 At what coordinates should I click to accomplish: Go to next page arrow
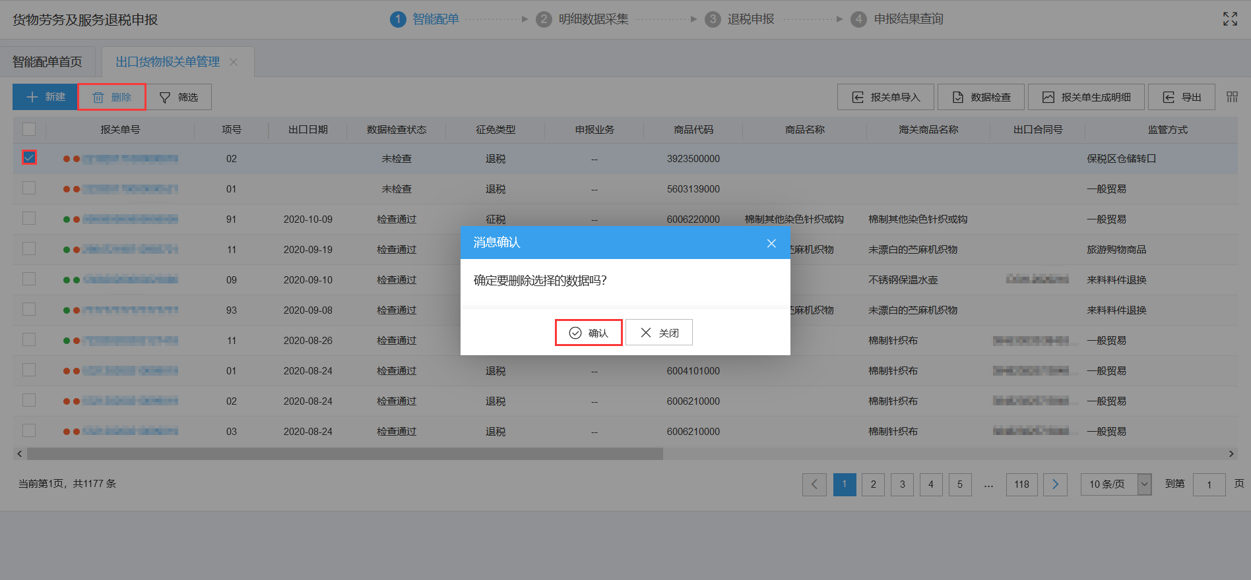tap(1056, 484)
